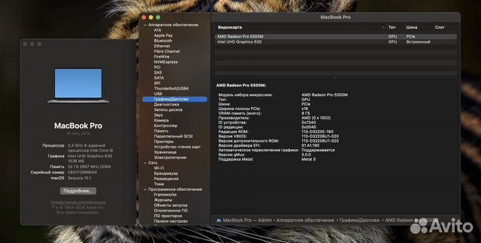
Task: Sort by the Видеокарта column header
Action: click(230, 27)
